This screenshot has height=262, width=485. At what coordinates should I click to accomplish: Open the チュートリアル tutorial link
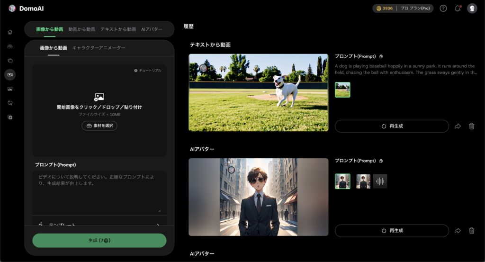pyautogui.click(x=148, y=71)
